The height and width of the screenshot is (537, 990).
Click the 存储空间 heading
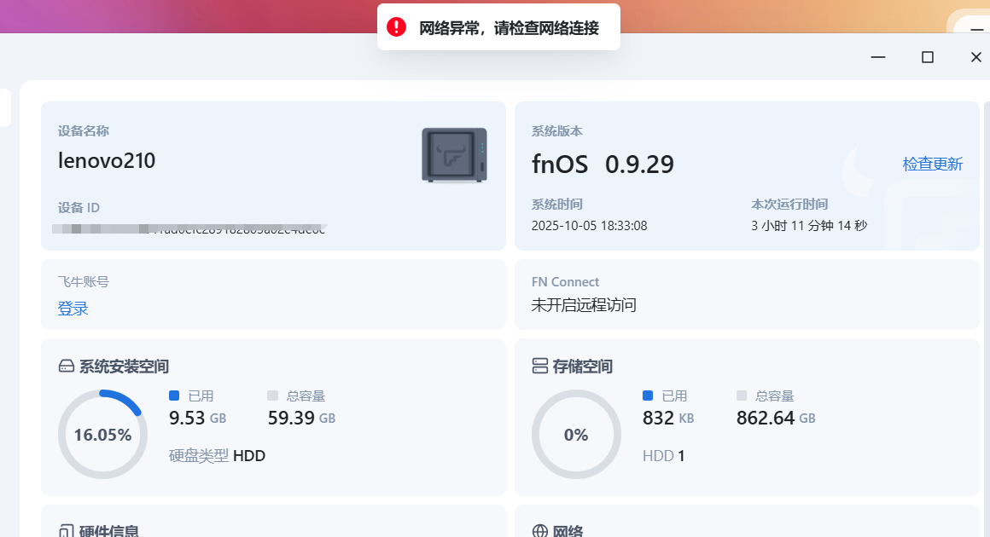[x=583, y=367]
